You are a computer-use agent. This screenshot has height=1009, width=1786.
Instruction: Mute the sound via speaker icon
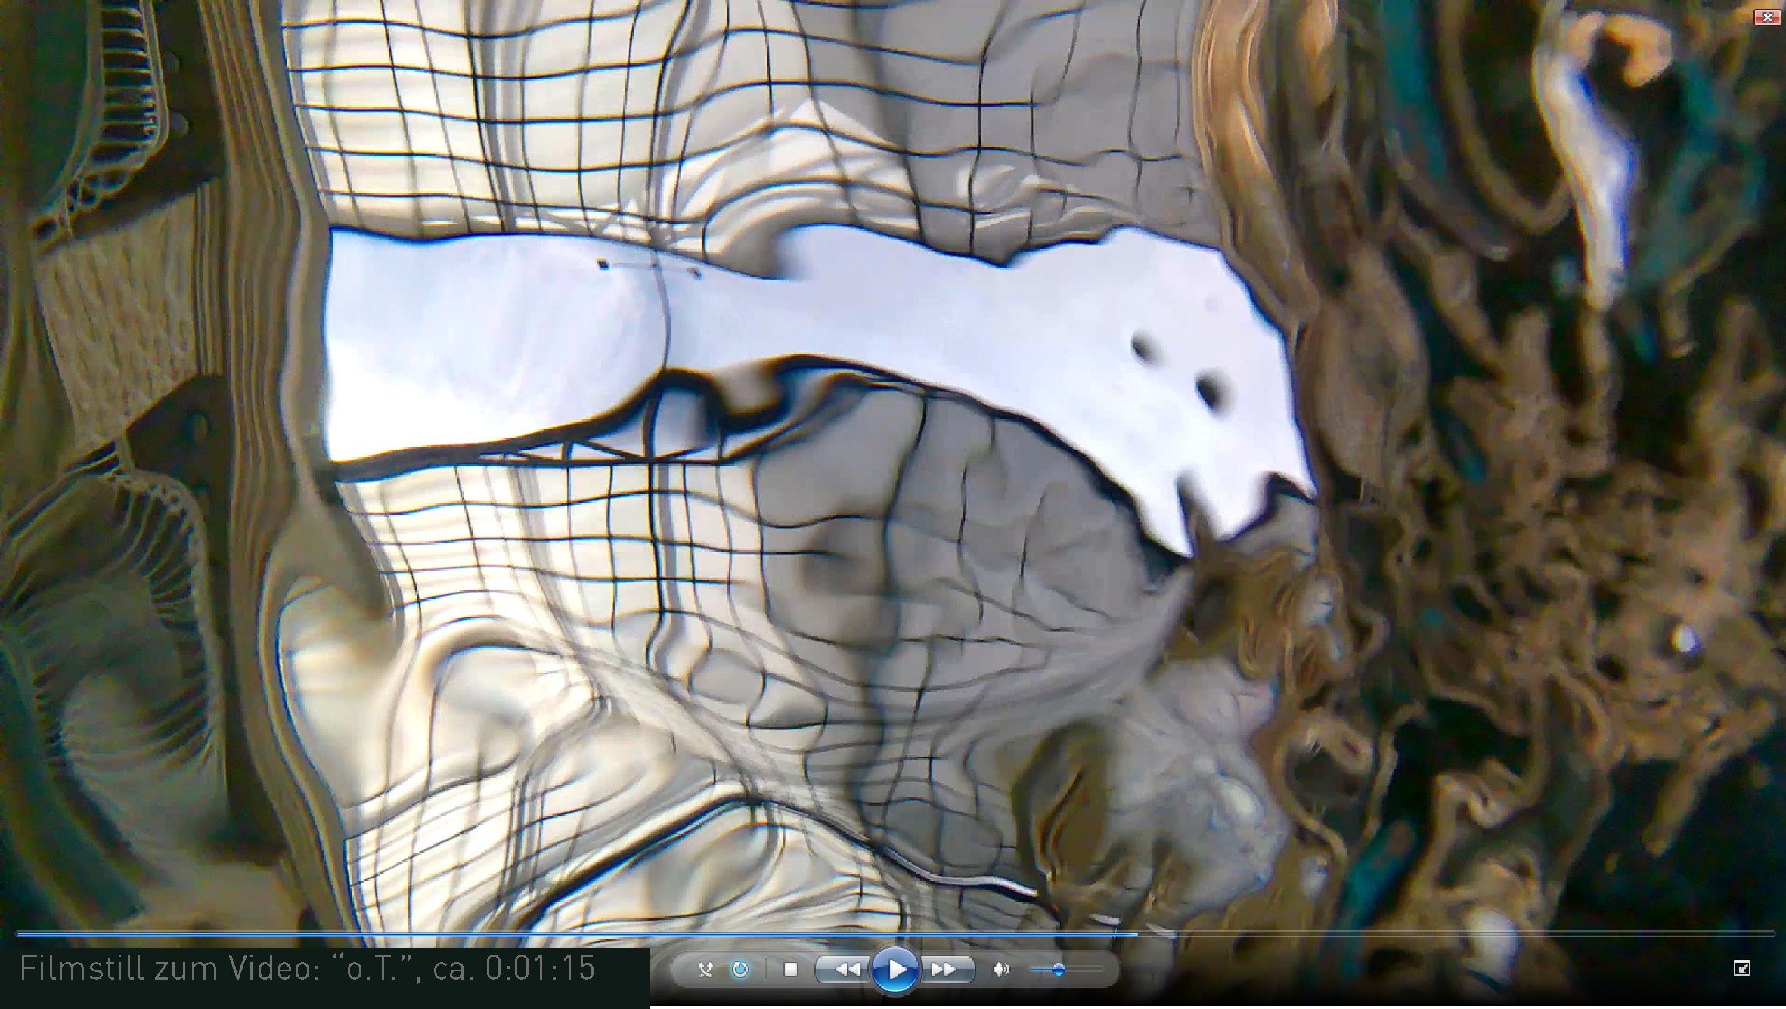point(1001,969)
